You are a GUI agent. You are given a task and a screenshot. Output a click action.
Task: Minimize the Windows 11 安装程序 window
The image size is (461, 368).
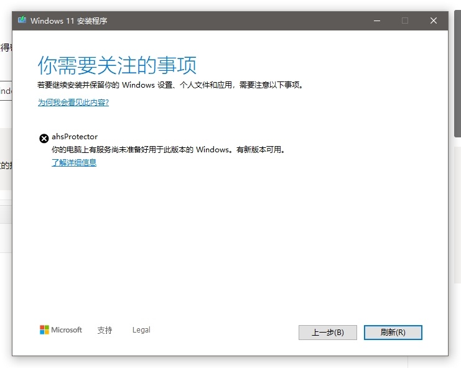[x=377, y=21]
